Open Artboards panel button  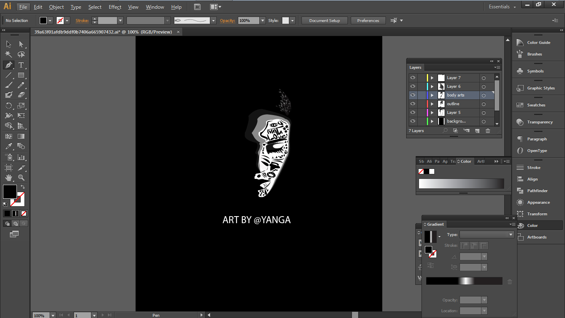(537, 237)
